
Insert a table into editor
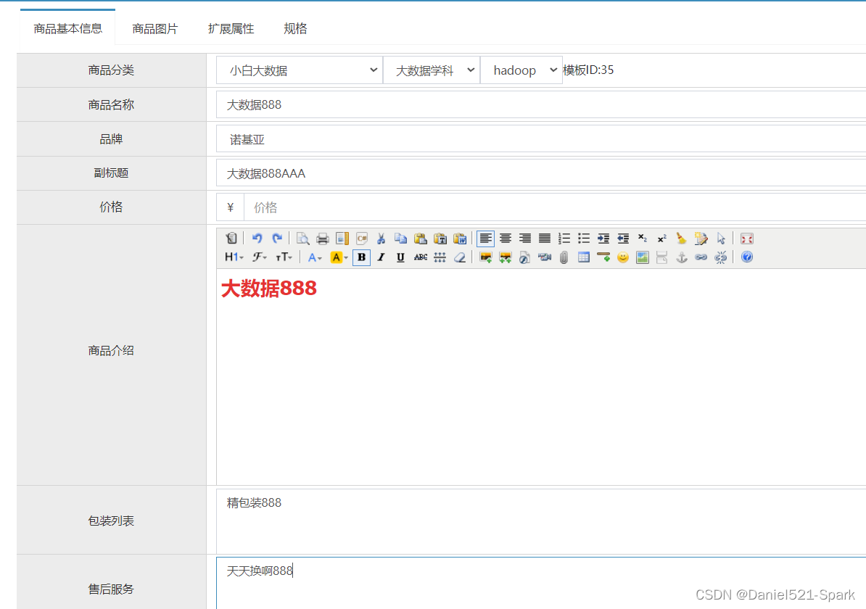(584, 257)
